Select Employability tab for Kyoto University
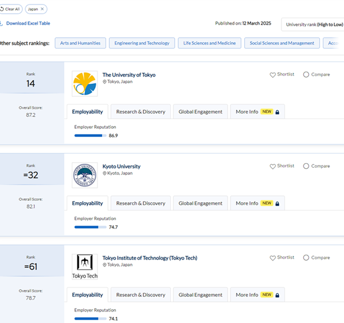 click(x=87, y=203)
